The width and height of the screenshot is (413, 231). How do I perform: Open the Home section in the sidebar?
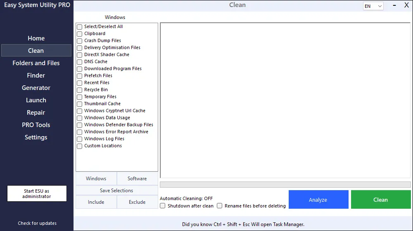(36, 38)
